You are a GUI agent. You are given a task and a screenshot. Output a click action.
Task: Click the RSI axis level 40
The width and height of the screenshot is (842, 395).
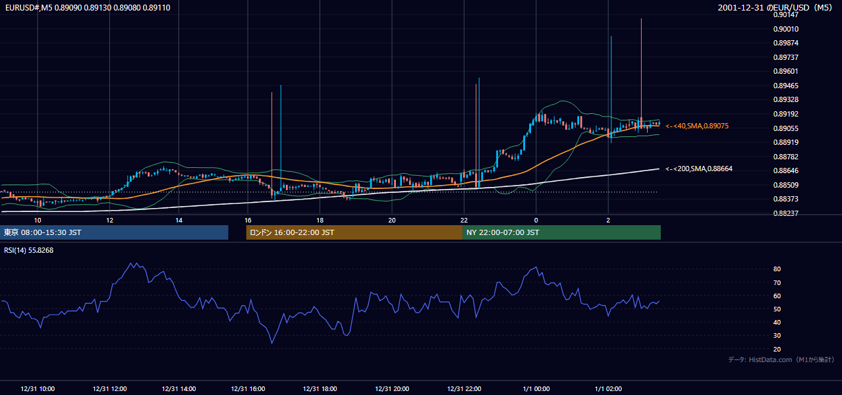coord(777,323)
